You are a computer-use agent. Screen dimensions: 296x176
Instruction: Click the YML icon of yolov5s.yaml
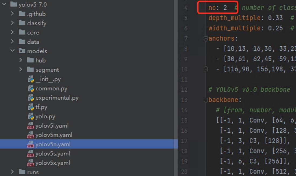tap(30, 154)
